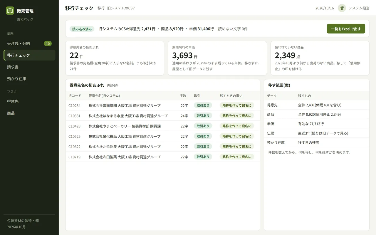Click the 一覧をExcelで出す button

(x=346, y=29)
